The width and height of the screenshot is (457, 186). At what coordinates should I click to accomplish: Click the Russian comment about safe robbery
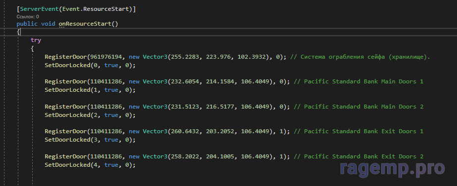360,57
